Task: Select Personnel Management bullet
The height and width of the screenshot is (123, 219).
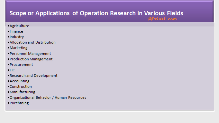Action: tap(30, 54)
